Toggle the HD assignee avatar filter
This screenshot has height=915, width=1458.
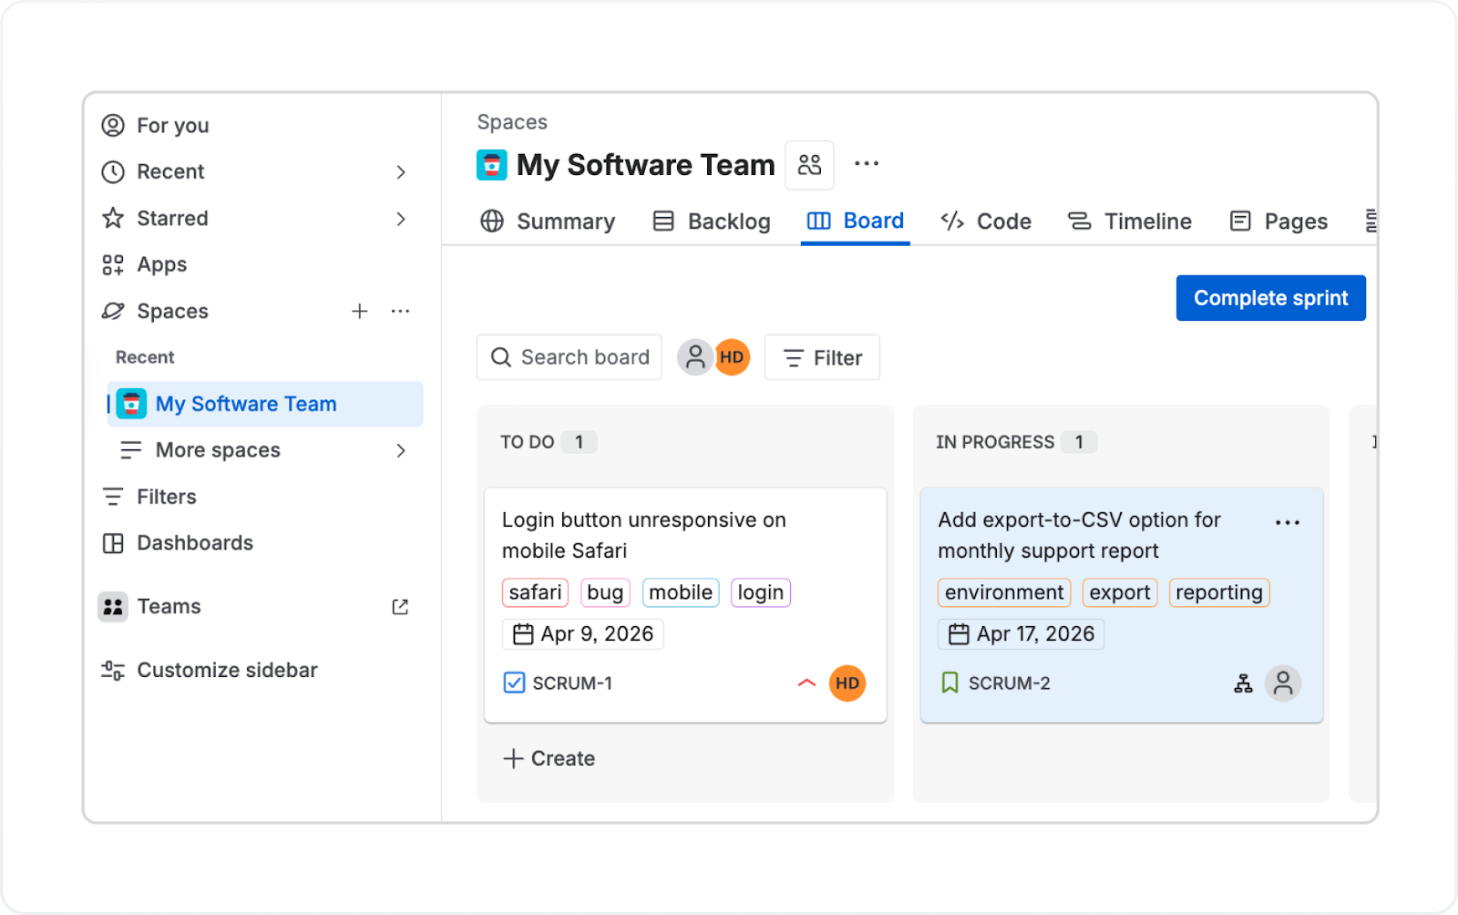(731, 357)
